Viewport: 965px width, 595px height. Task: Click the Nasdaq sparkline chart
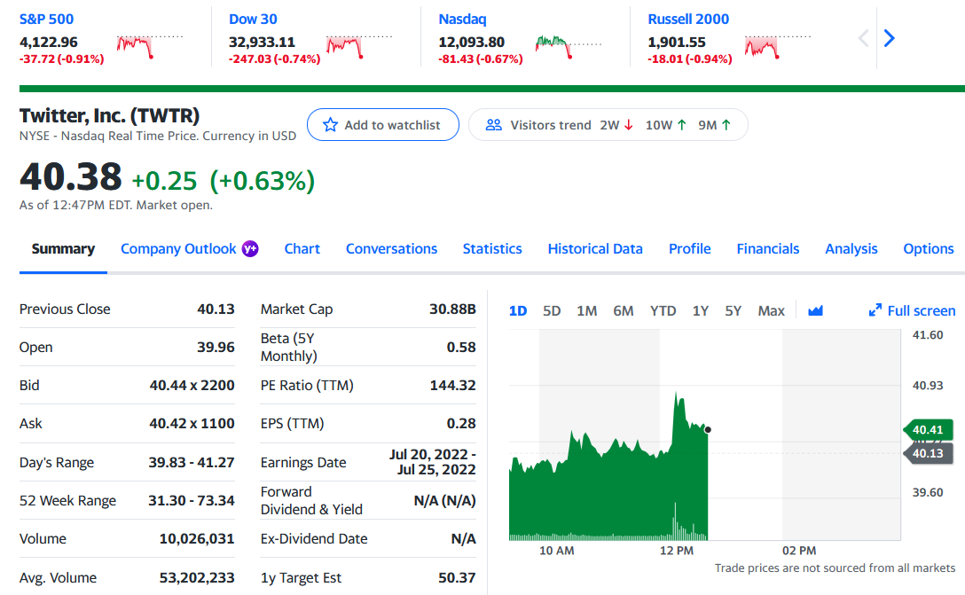click(x=568, y=46)
